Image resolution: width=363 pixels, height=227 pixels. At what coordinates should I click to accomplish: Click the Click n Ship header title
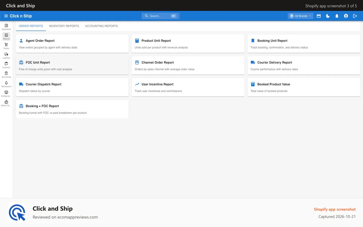point(21,16)
